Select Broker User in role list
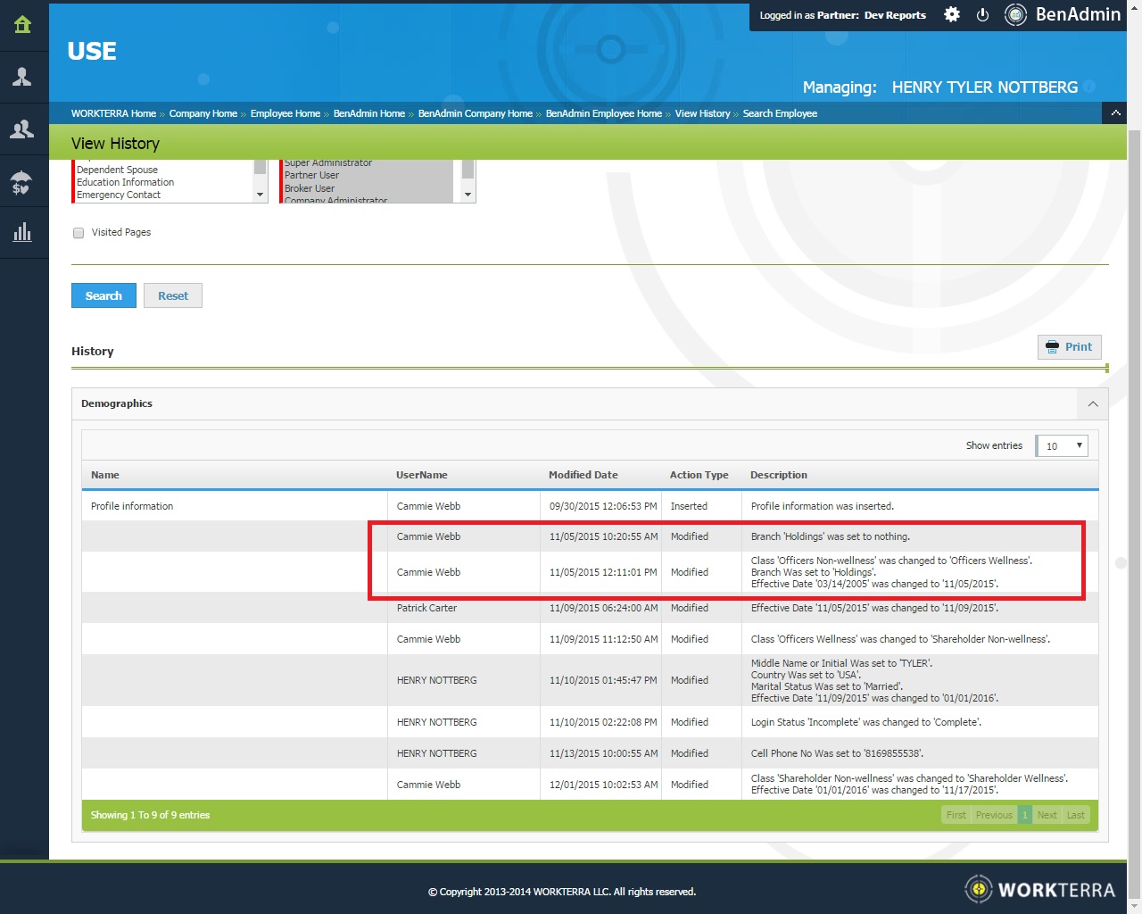Viewport: 1142px width, 914px height. coord(310,189)
